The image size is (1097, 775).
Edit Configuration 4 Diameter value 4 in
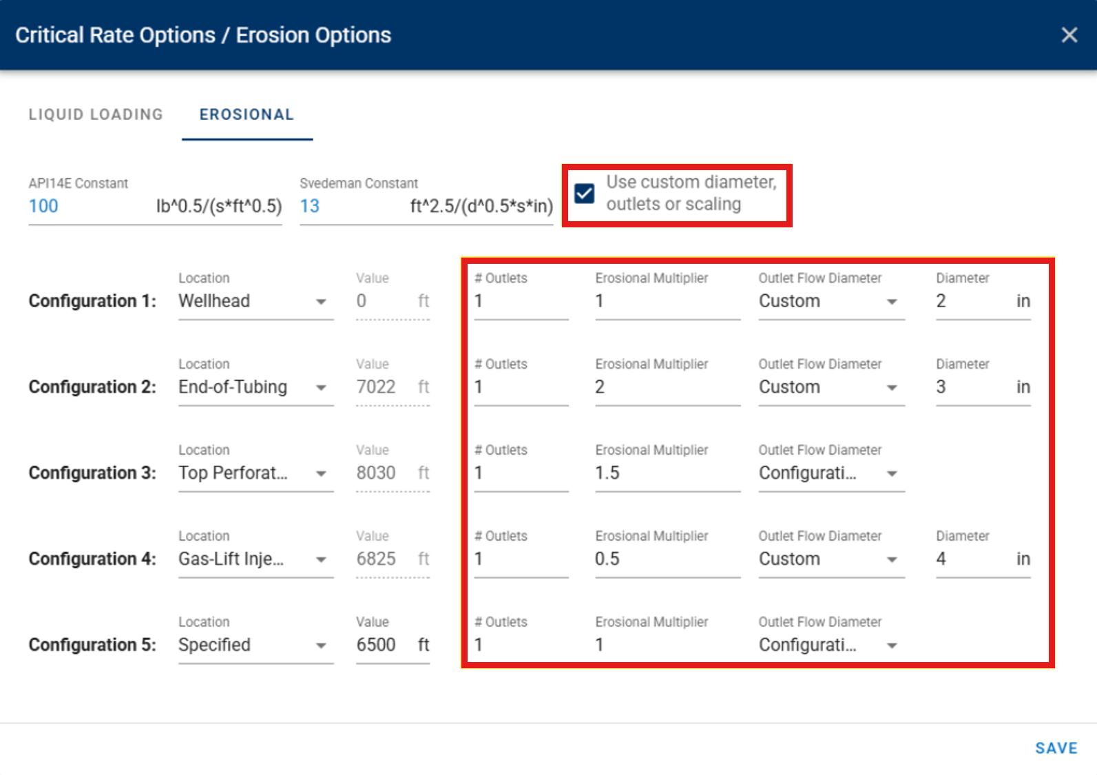coord(983,559)
